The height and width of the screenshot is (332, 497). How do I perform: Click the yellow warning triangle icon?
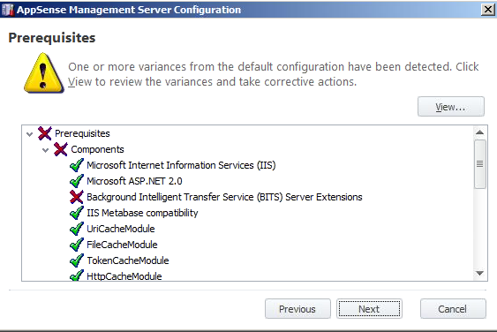point(43,73)
